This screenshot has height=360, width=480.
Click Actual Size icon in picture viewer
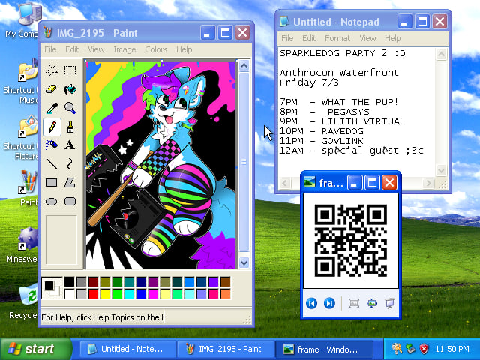tap(372, 303)
